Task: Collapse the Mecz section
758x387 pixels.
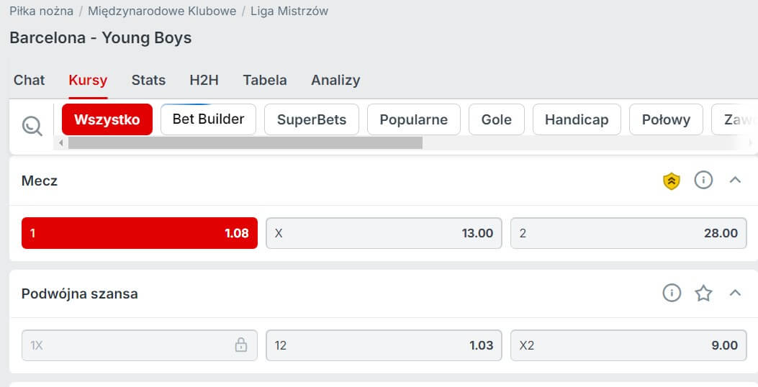Action: click(x=735, y=181)
